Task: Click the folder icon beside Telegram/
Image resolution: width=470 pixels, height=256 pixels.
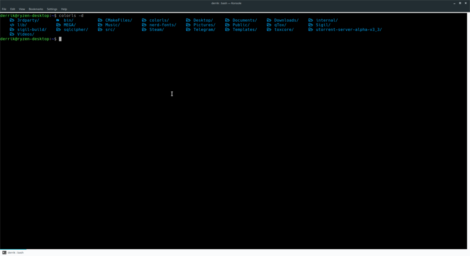Action: tap(188, 30)
